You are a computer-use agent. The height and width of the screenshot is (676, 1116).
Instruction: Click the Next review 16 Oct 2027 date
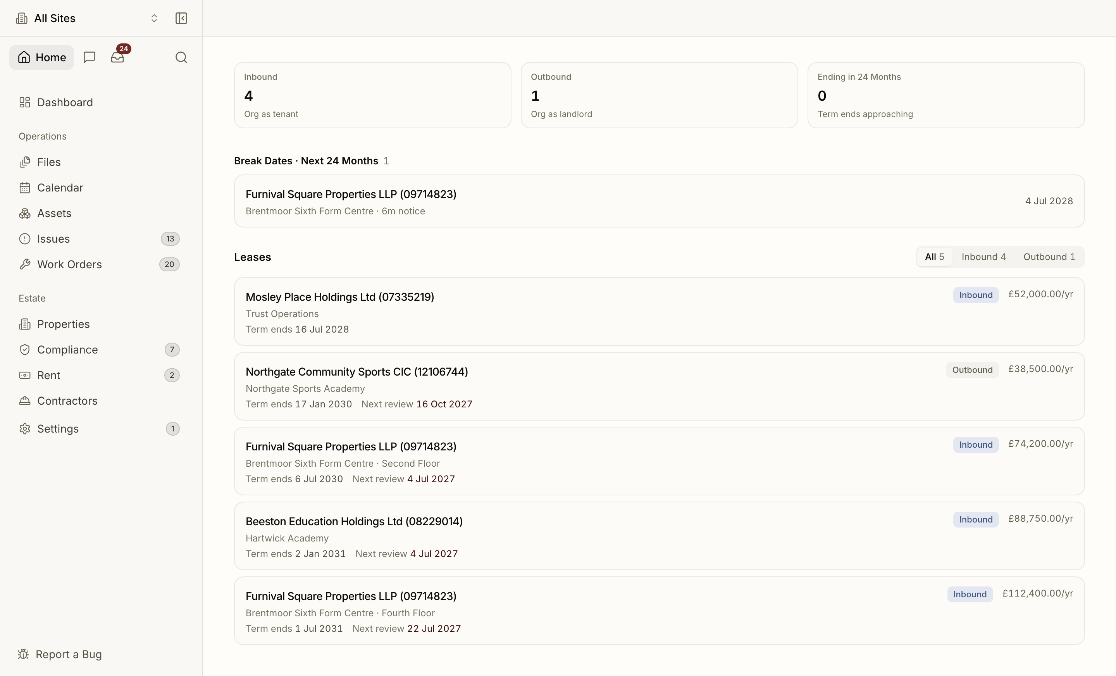click(417, 404)
